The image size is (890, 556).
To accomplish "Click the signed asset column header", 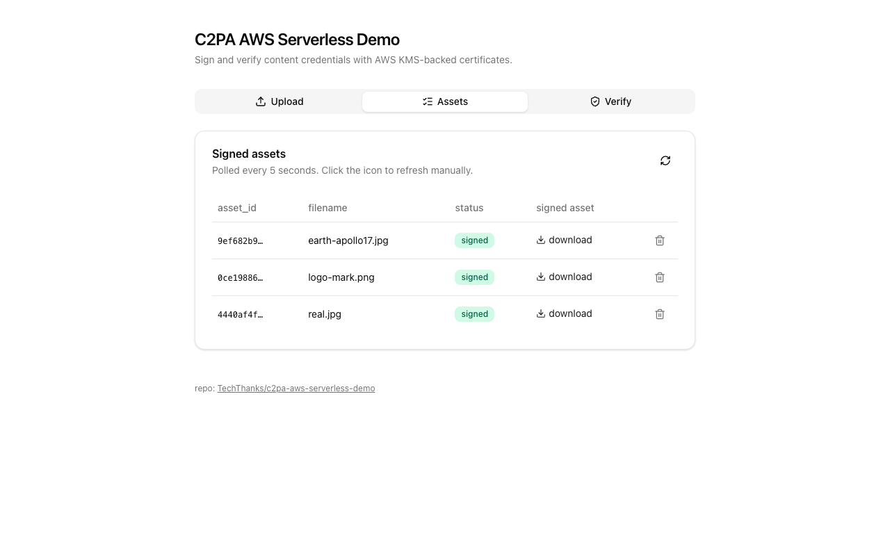I will point(565,208).
